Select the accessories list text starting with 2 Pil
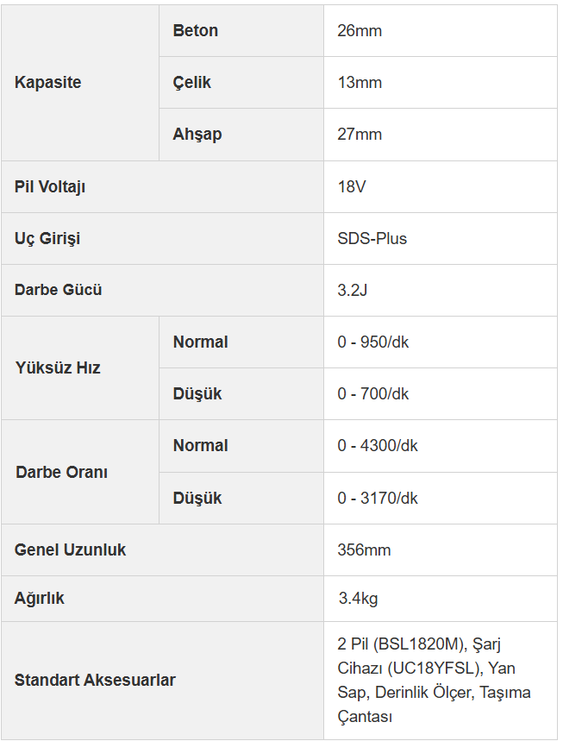563x741 pixels. 434,681
